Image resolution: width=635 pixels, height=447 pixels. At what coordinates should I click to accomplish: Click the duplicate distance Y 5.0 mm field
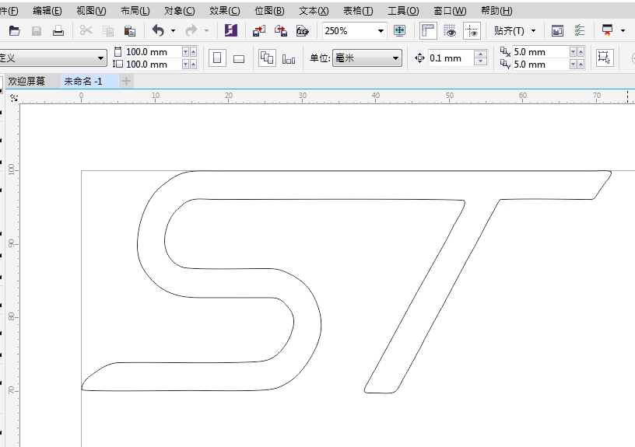point(541,64)
